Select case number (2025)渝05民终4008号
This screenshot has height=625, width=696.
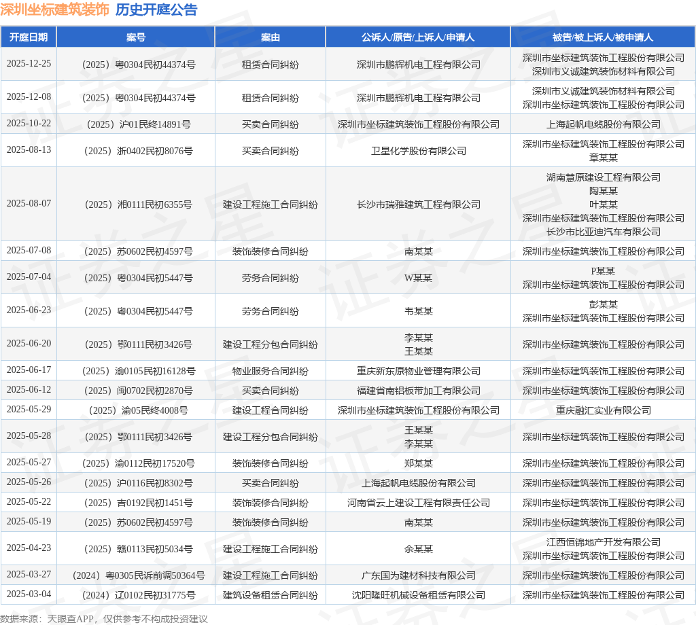coord(139,411)
